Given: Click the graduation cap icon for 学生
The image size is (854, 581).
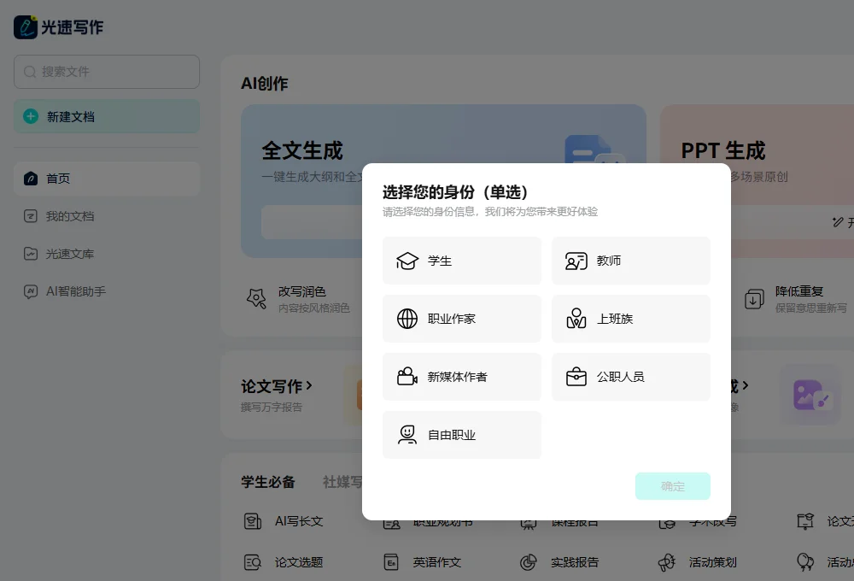Looking at the screenshot, I should tap(407, 261).
